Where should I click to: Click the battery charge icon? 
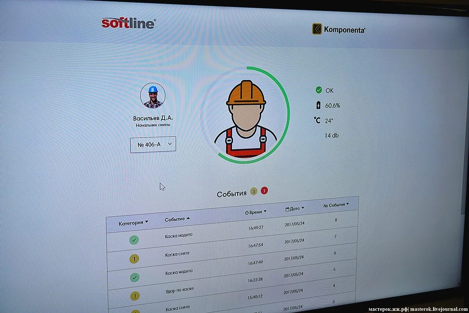pyautogui.click(x=318, y=105)
